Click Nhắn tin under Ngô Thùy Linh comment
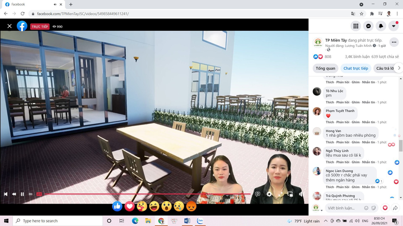 pos(368,162)
